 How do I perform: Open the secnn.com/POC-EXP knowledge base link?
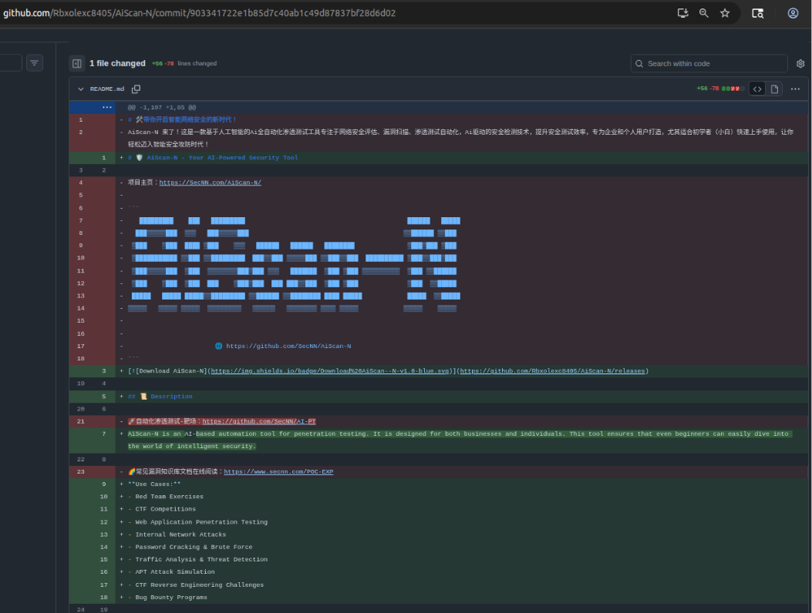pos(278,471)
